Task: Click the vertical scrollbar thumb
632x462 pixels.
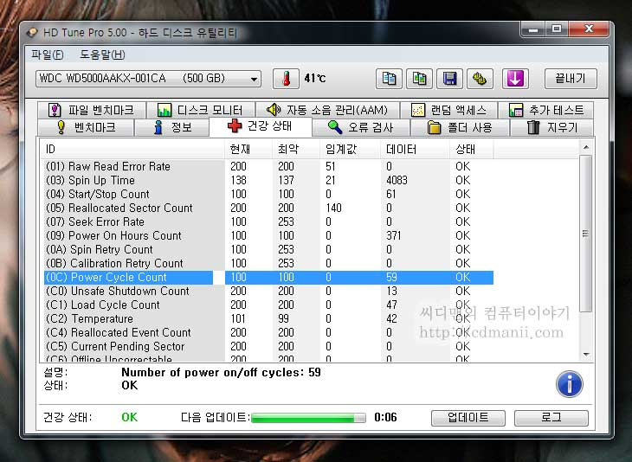Action: point(586,234)
